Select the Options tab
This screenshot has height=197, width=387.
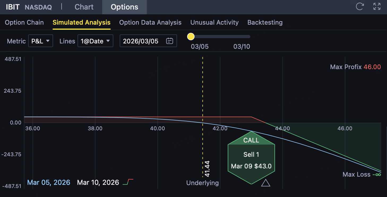coord(124,7)
